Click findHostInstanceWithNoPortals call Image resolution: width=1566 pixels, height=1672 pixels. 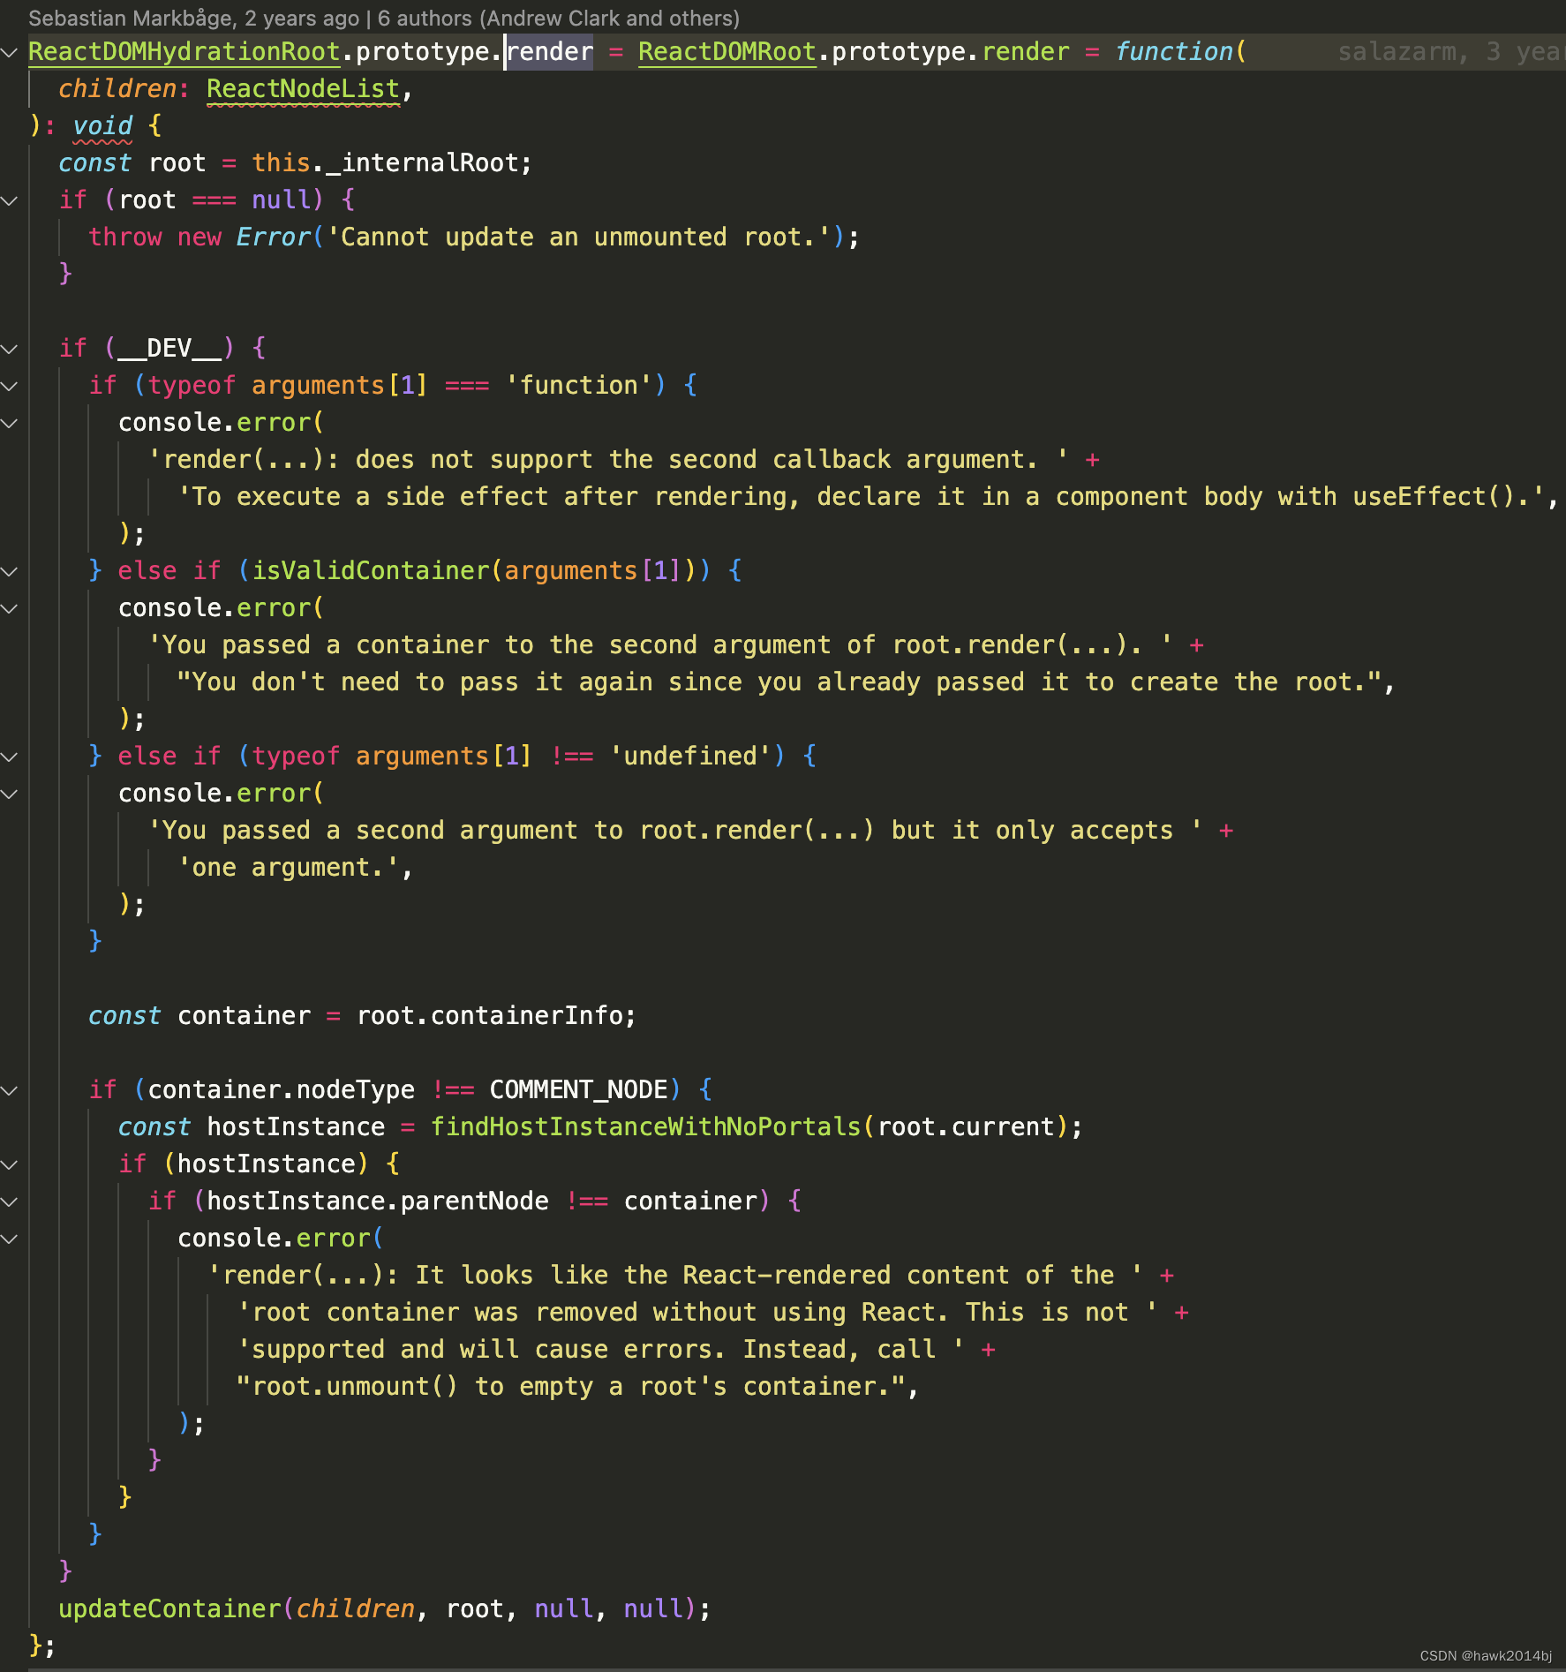point(645,1127)
